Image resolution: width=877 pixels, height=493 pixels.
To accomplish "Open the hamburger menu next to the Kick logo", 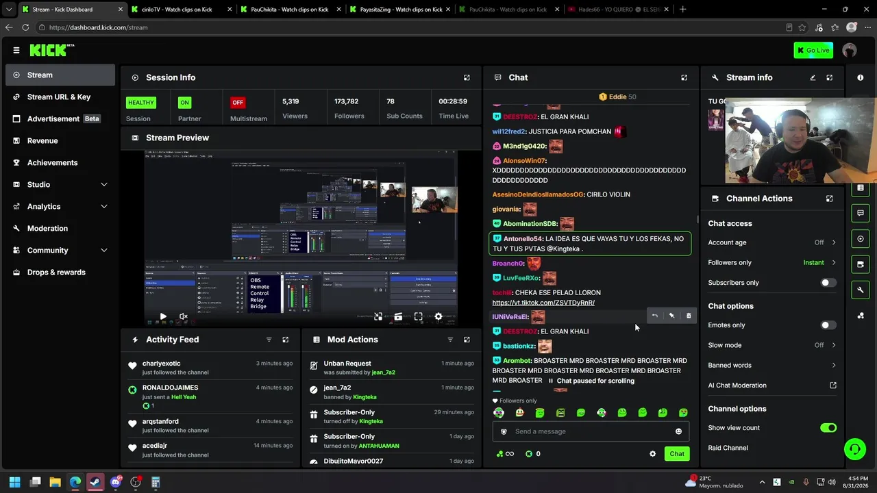I will pos(16,50).
